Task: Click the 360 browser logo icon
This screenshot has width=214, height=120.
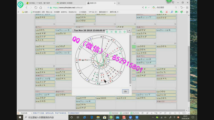Action: [20, 5]
